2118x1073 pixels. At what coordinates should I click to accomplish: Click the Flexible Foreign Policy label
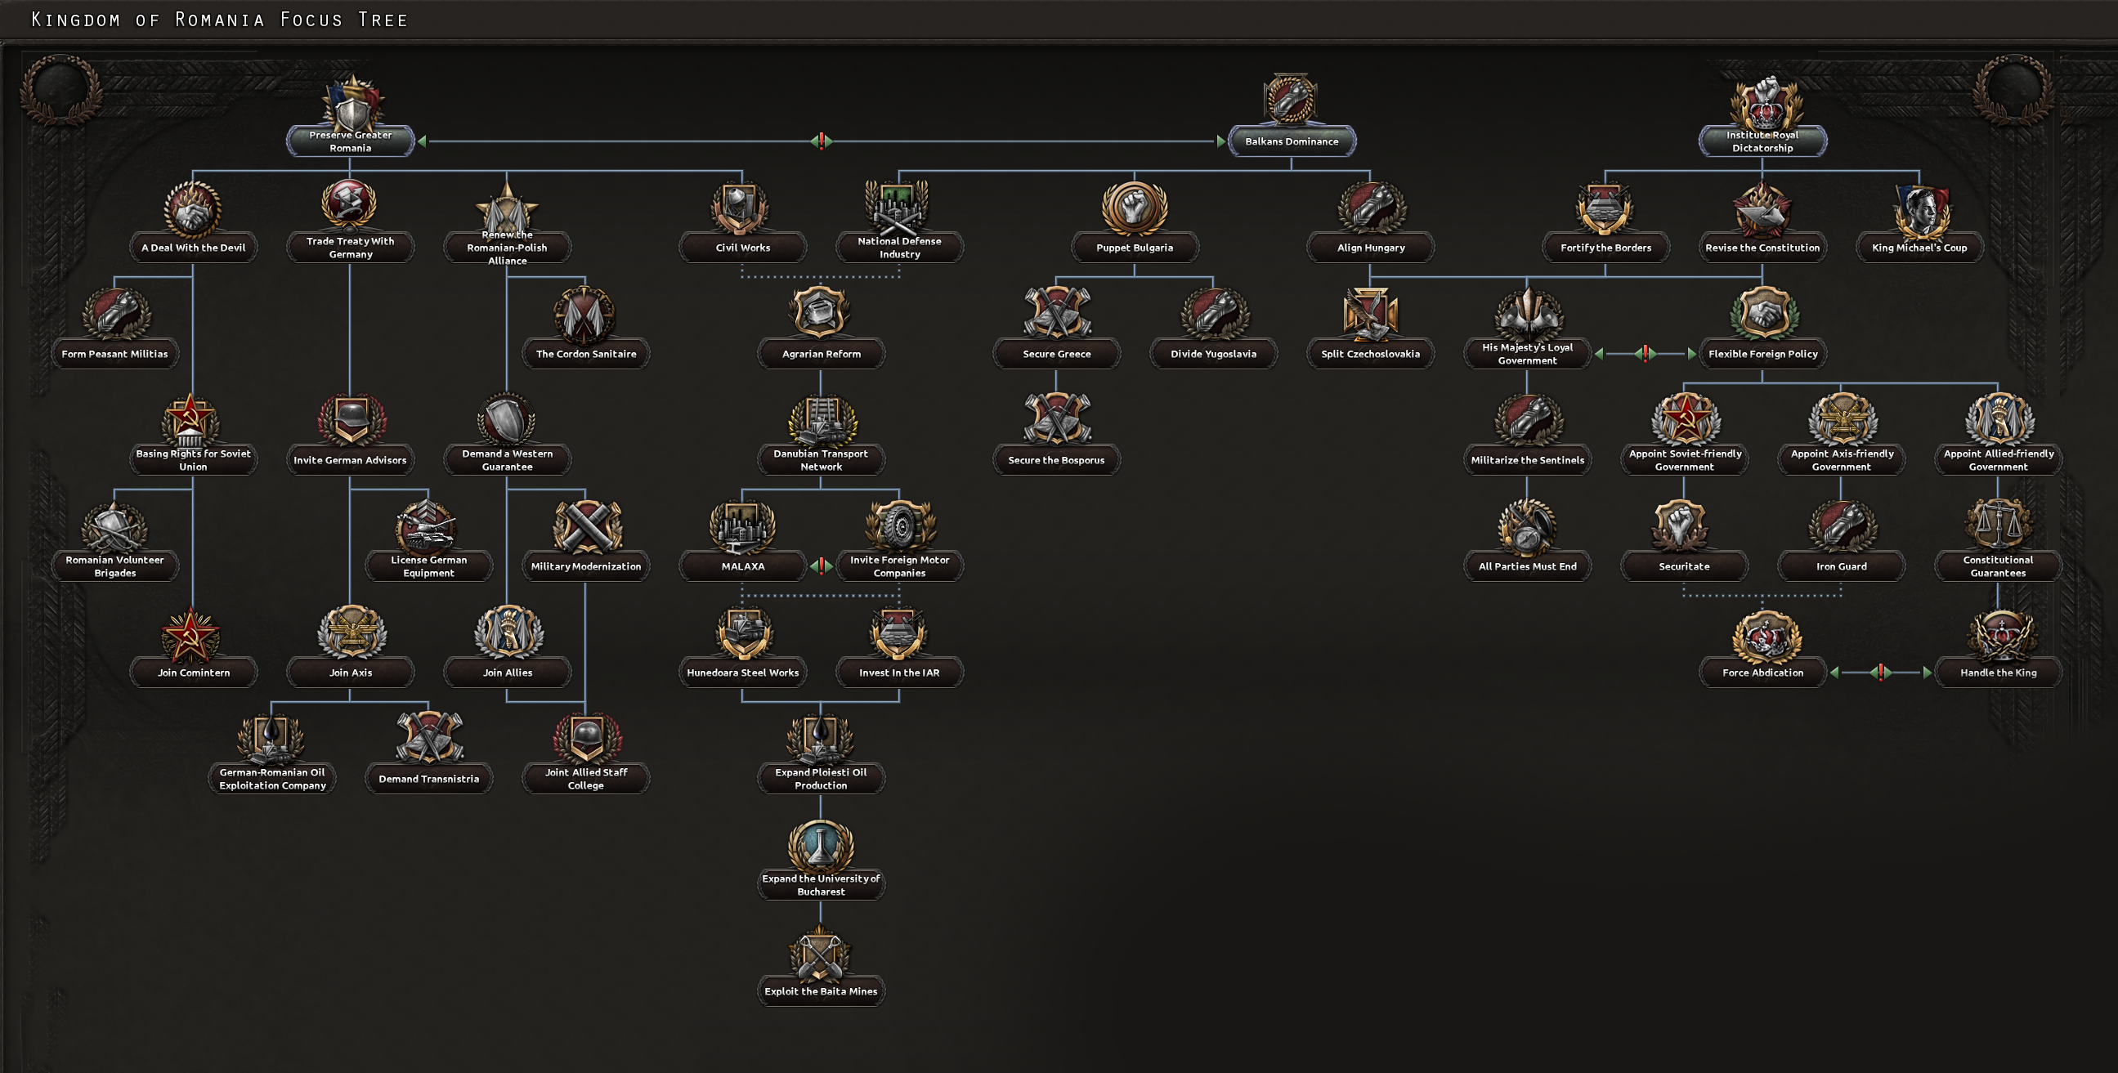pos(1762,354)
